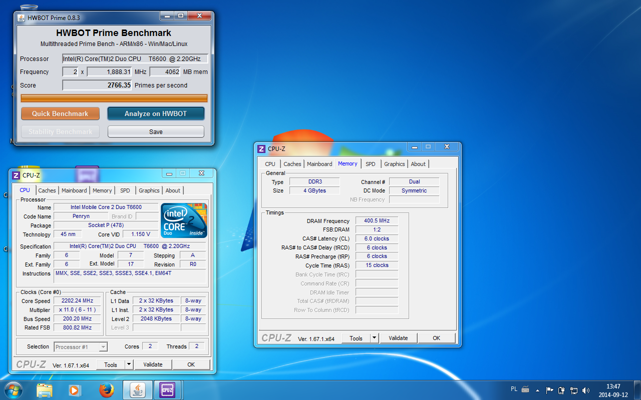641x400 pixels.
Task: Click the HWBOT Prime window title icon
Action: (21, 17)
